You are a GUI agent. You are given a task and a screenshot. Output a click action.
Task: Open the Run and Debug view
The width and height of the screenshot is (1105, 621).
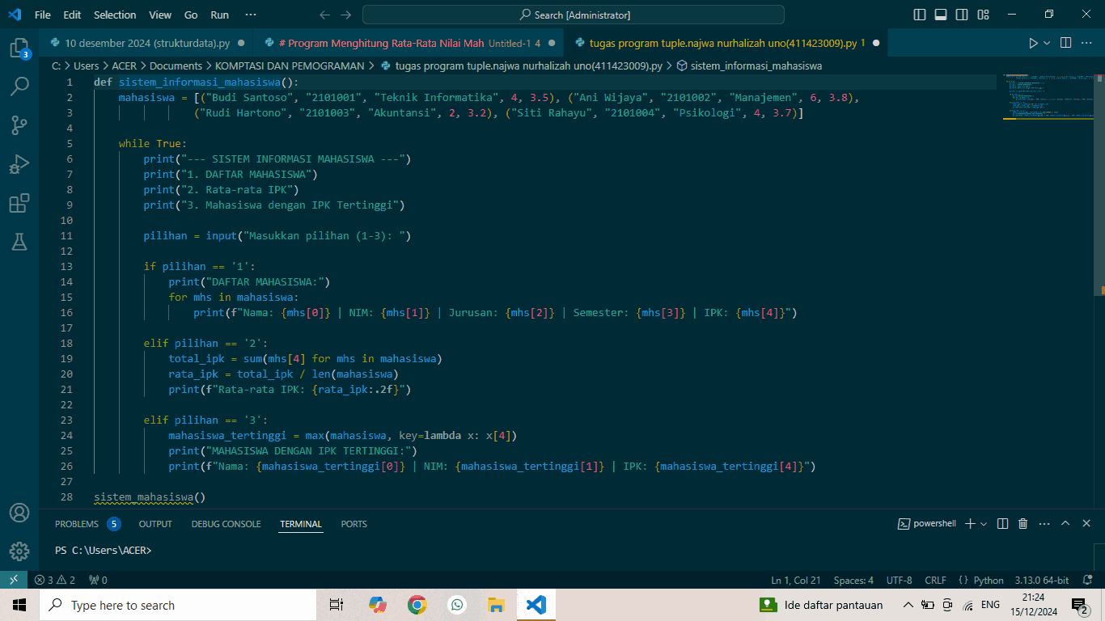tap(19, 163)
